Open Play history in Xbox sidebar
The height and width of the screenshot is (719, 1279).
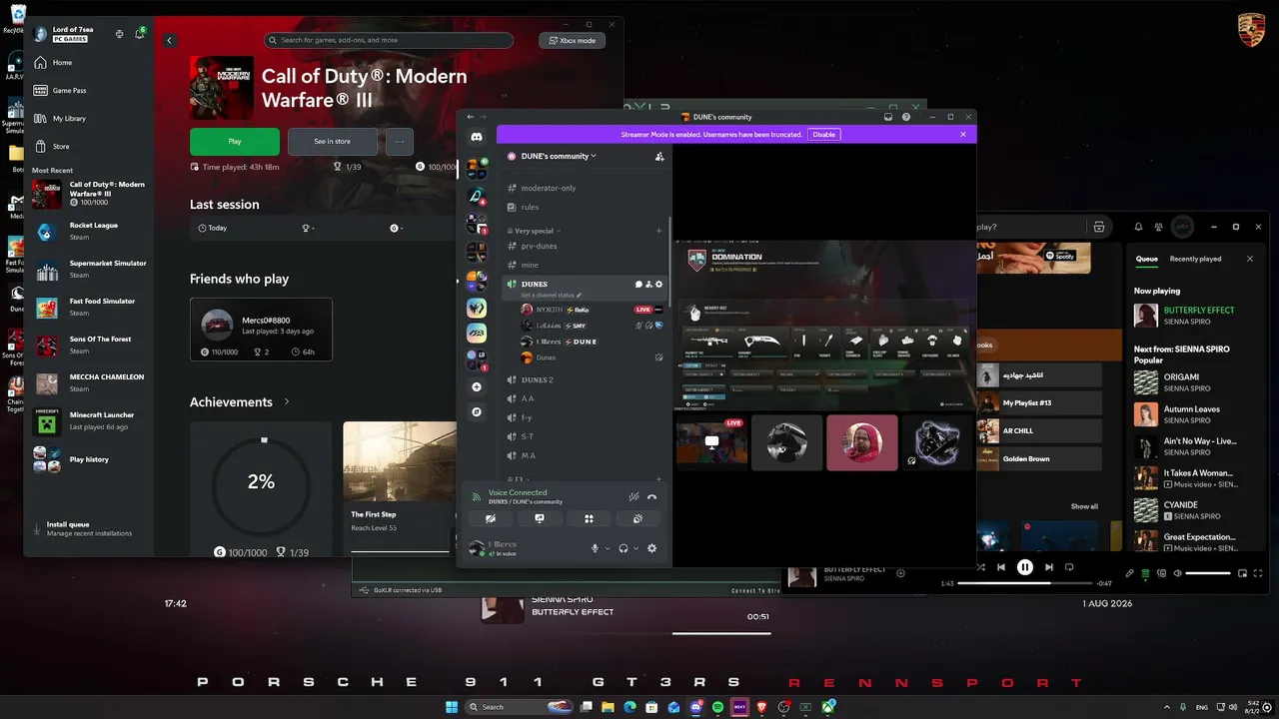[x=89, y=459]
